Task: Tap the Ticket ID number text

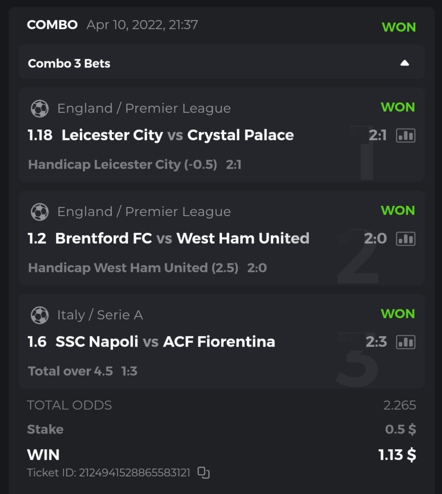Action: (134, 473)
